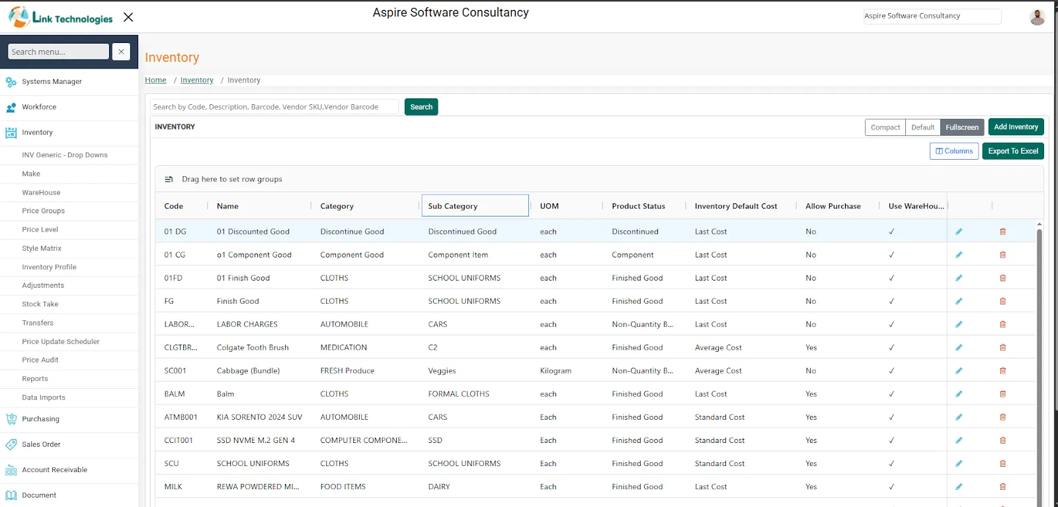Viewport: 1058px width, 507px height.
Task: Delete the 01FD Finish Good row
Action: [x=1002, y=278]
